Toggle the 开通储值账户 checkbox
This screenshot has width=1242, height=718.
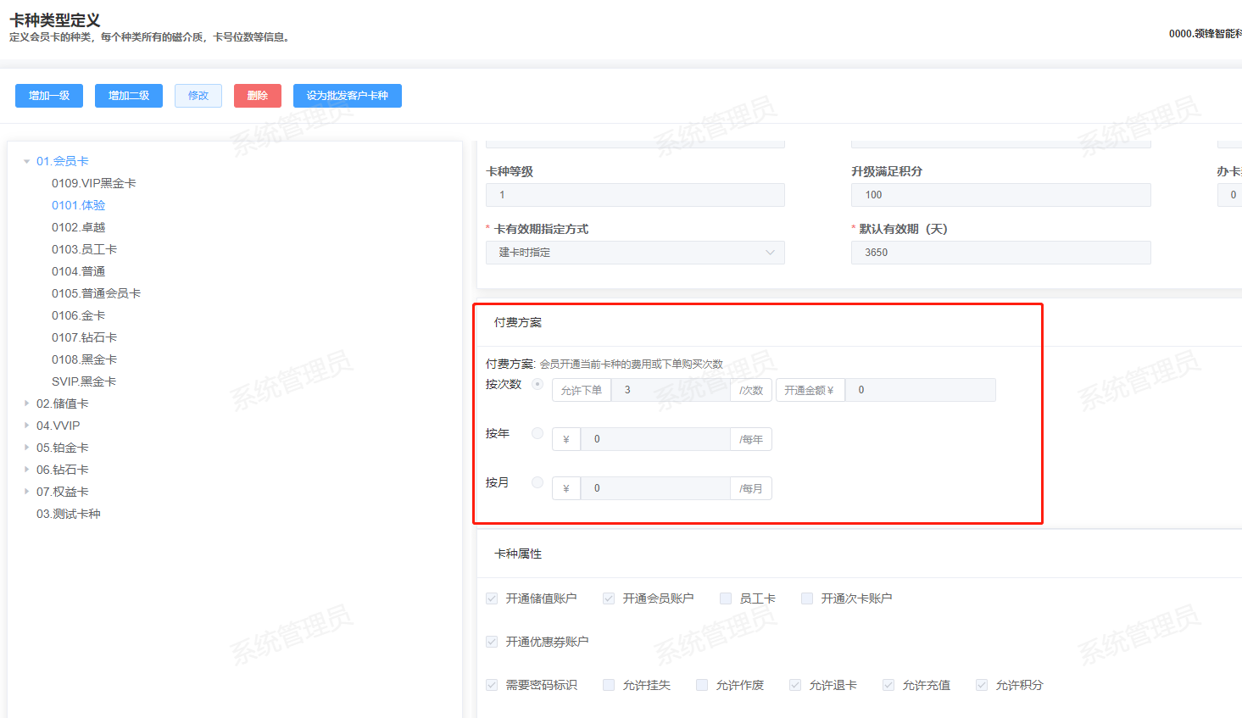(x=492, y=598)
